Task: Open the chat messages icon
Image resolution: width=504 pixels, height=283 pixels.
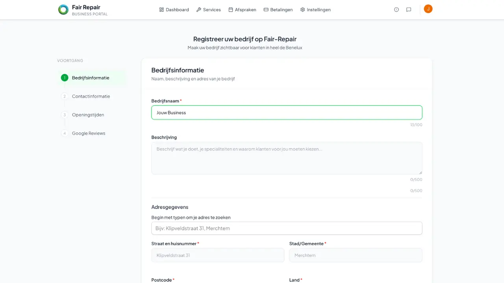Action: click(409, 10)
